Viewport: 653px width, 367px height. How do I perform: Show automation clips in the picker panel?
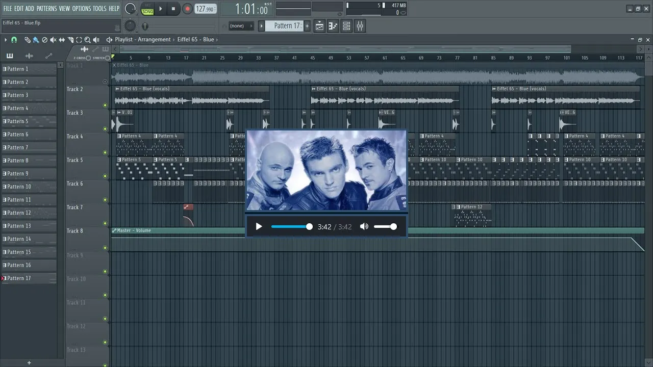pyautogui.click(x=49, y=56)
